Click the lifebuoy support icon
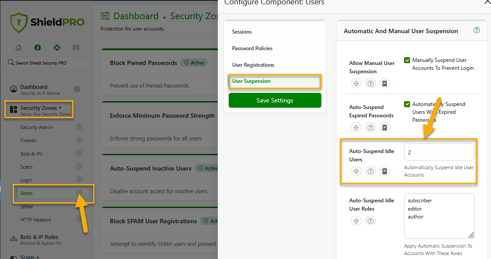 tap(57, 48)
